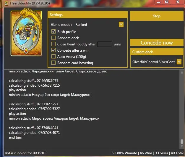The width and height of the screenshot is (185, 157).
Task: Click the Custom deck panel header
Action: 157,52
